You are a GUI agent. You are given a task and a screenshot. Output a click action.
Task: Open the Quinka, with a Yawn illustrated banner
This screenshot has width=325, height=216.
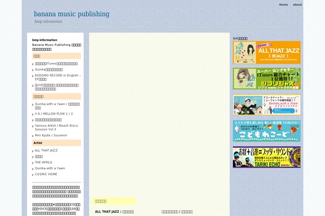[266, 105]
